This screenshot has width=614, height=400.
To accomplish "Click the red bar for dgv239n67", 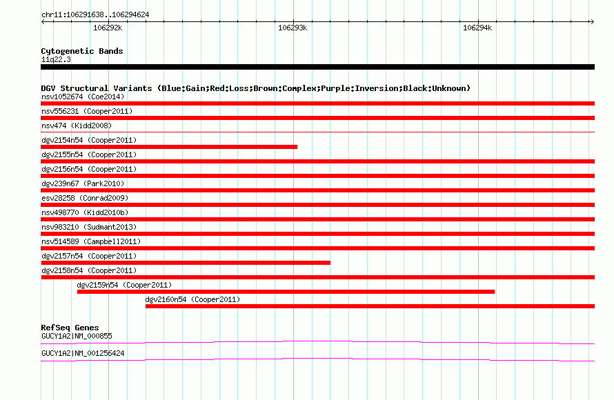I will 317,190.
